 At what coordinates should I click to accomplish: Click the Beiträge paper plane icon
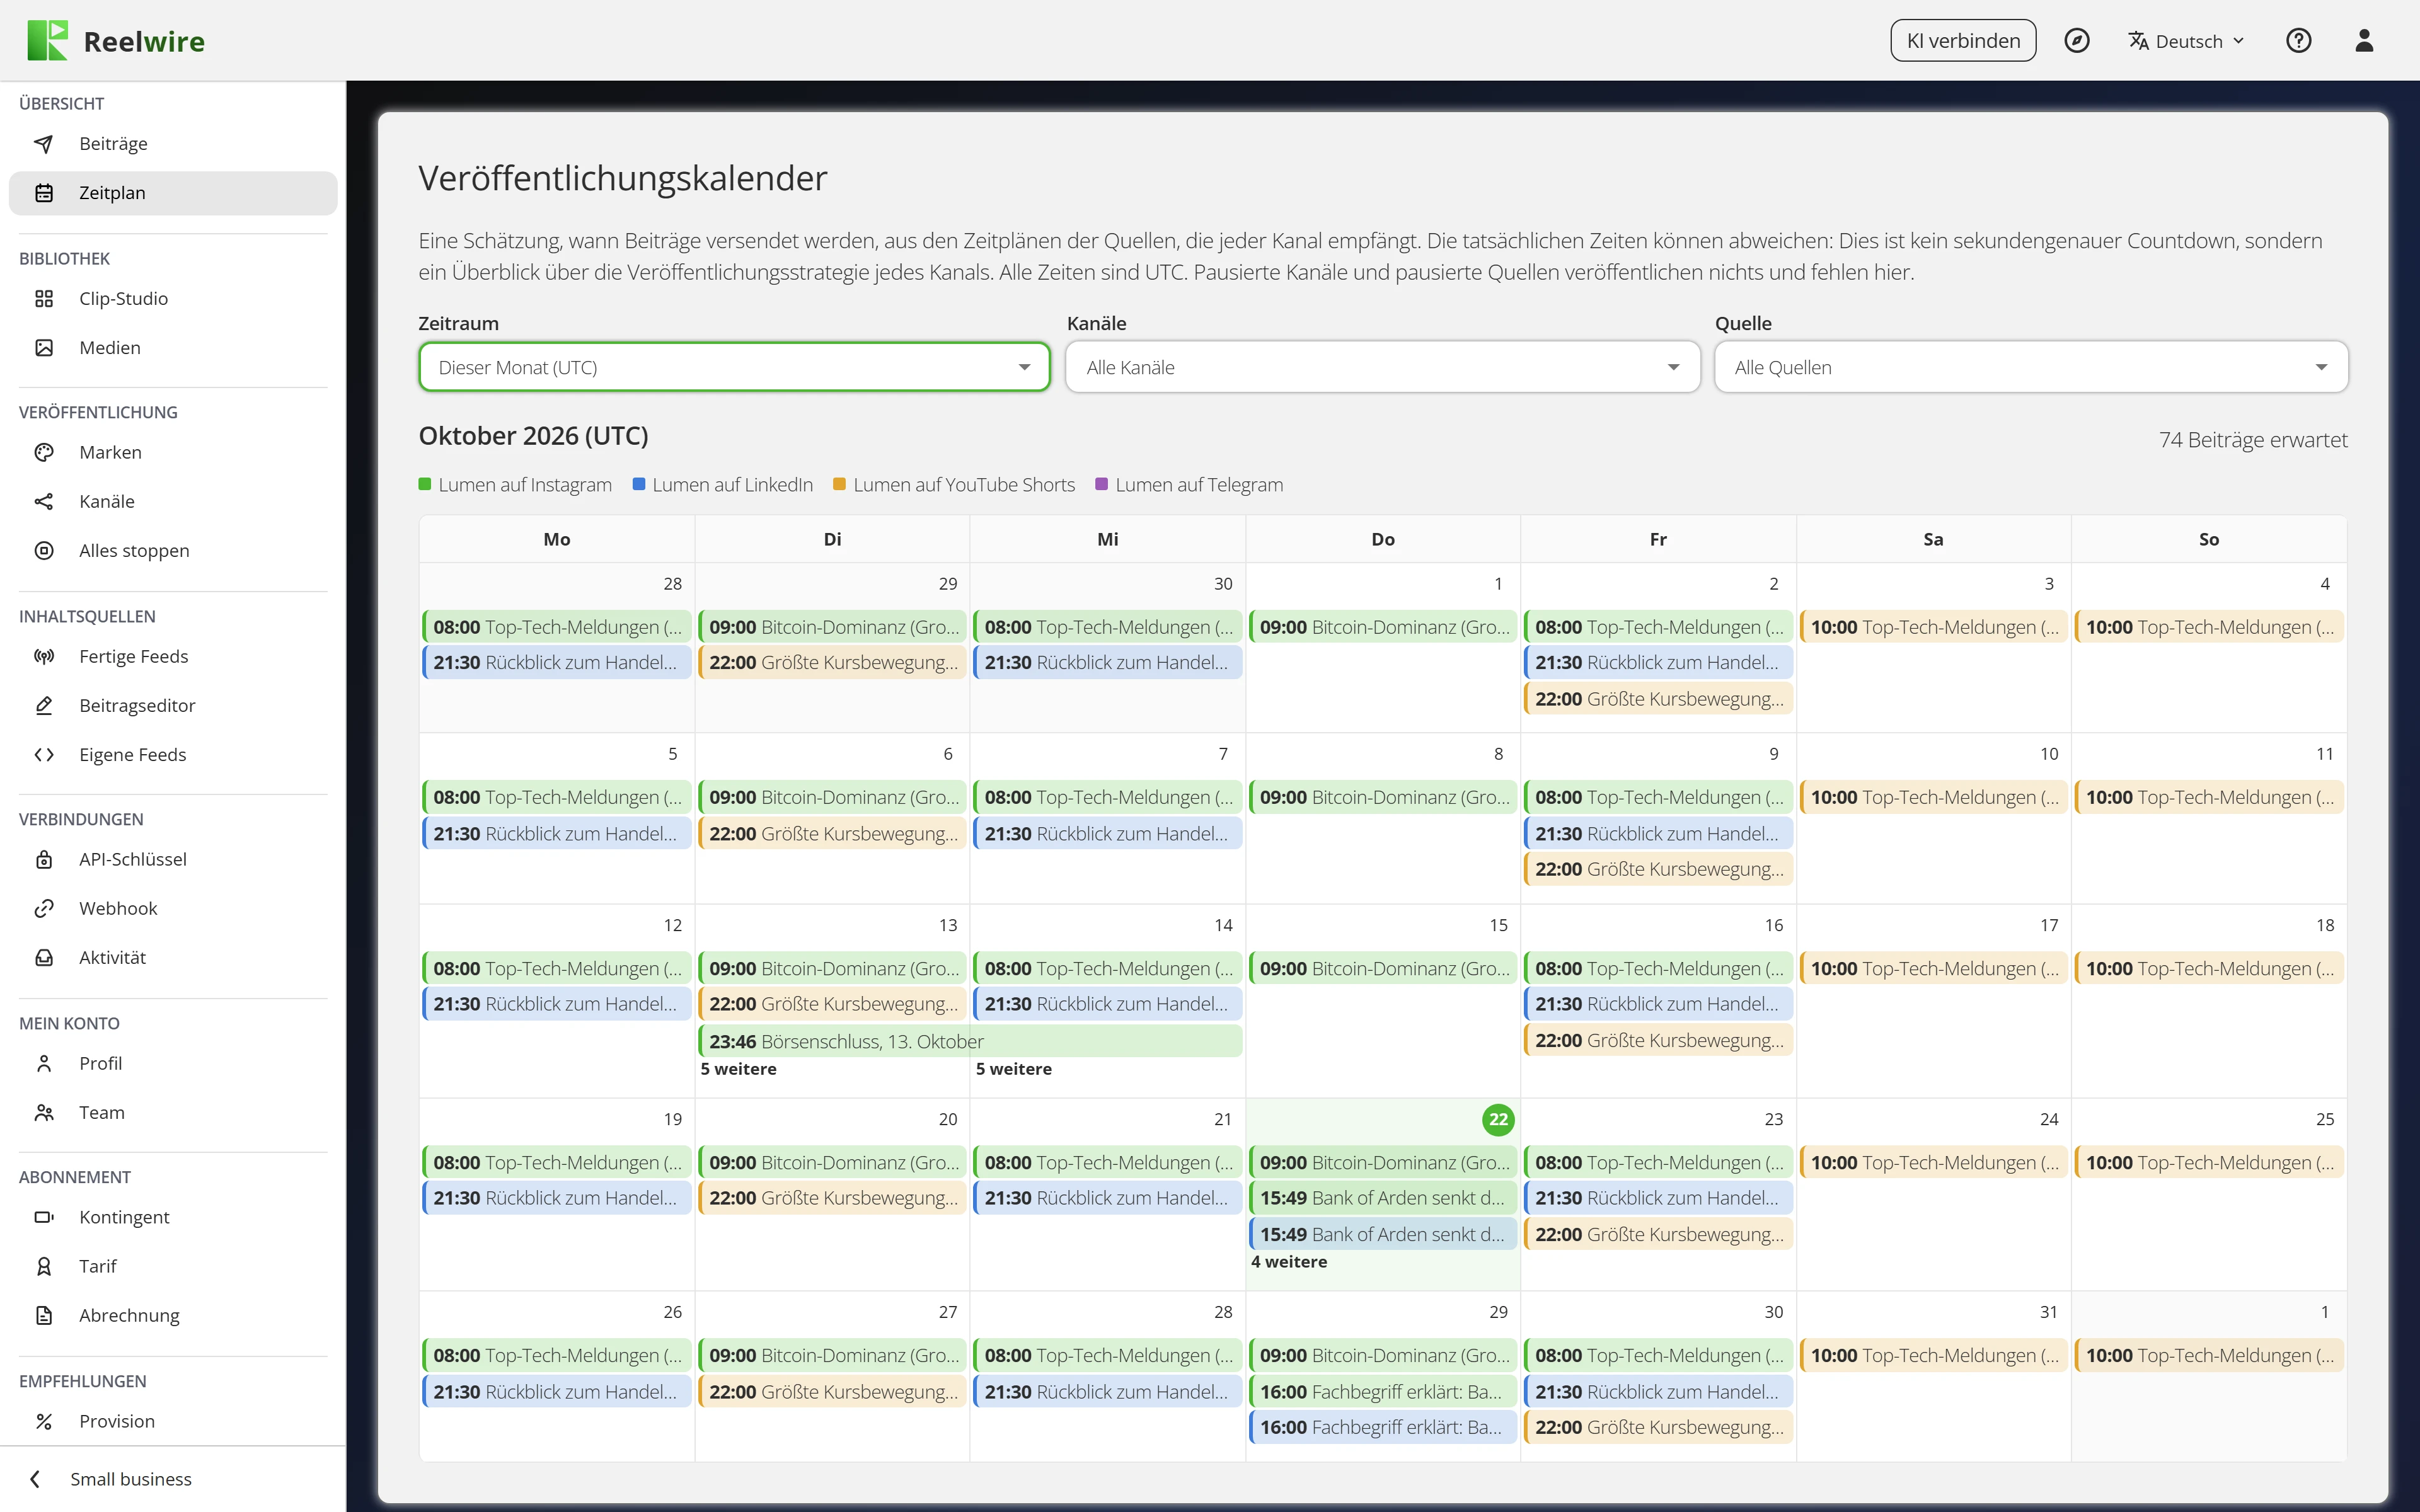[44, 143]
